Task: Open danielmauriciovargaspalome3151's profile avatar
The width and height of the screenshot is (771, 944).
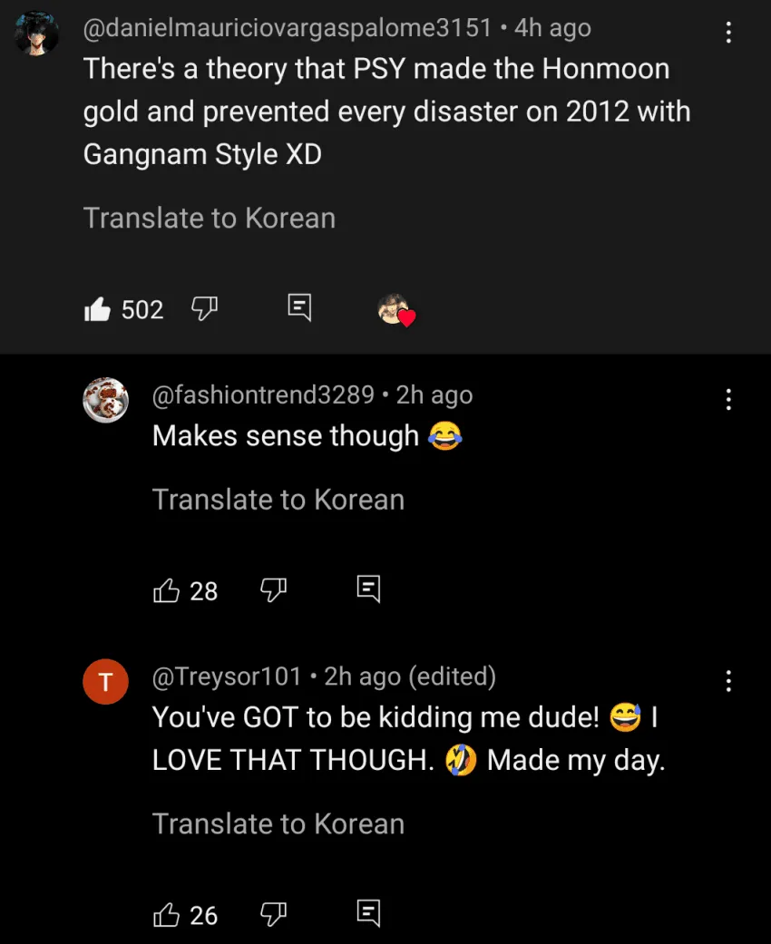Action: click(37, 34)
